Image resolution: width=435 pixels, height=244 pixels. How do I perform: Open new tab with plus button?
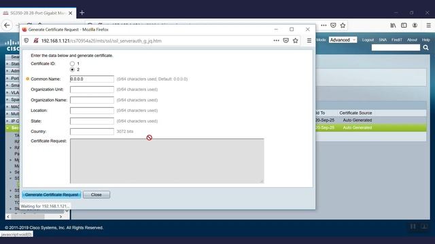click(82, 13)
